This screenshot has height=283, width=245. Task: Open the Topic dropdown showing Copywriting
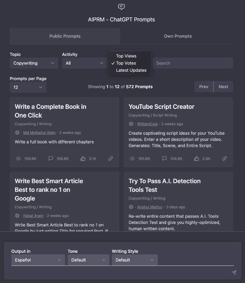(34, 63)
